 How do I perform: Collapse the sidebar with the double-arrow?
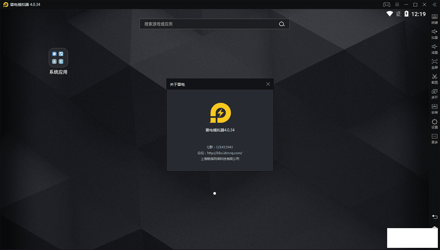pyautogui.click(x=434, y=4)
